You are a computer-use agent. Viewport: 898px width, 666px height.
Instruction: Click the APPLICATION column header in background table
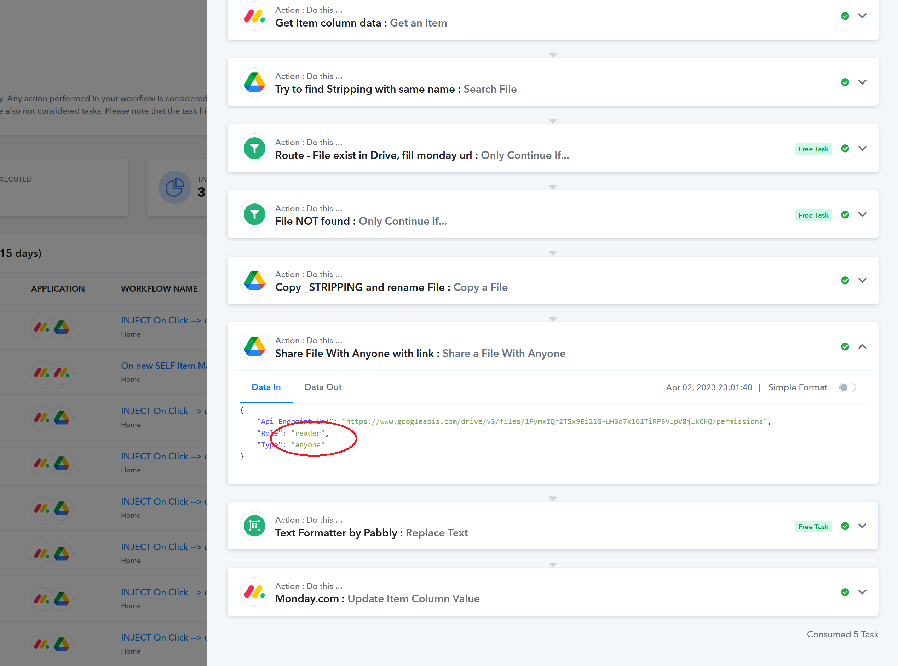pos(58,289)
